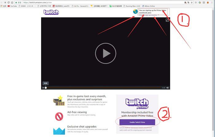
Task: Expand the Change sign up country dropdown
Action: pyautogui.click(x=149, y=15)
